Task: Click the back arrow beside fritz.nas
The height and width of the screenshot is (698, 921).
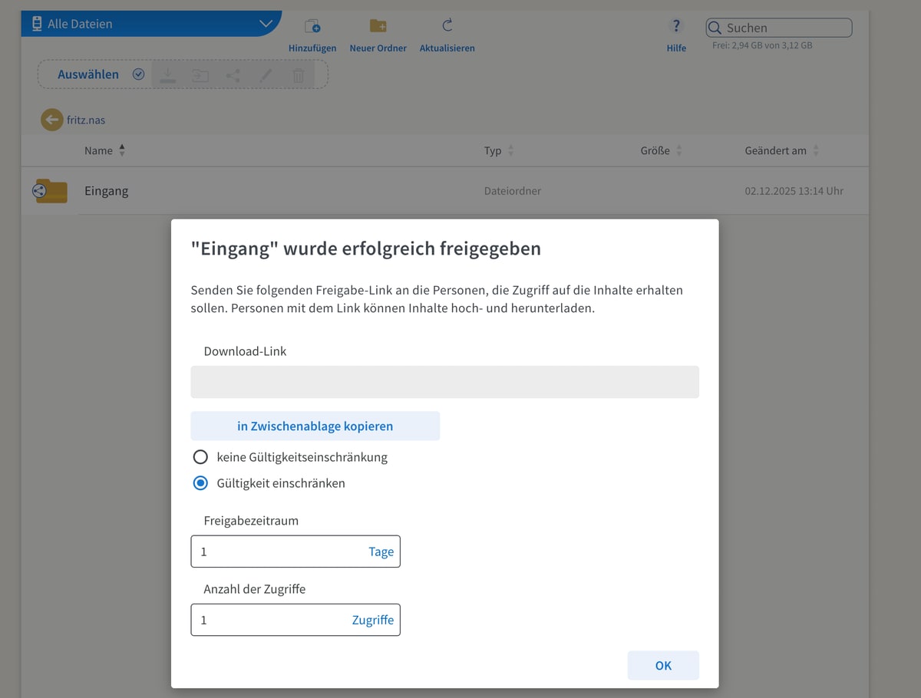Action: tap(51, 120)
